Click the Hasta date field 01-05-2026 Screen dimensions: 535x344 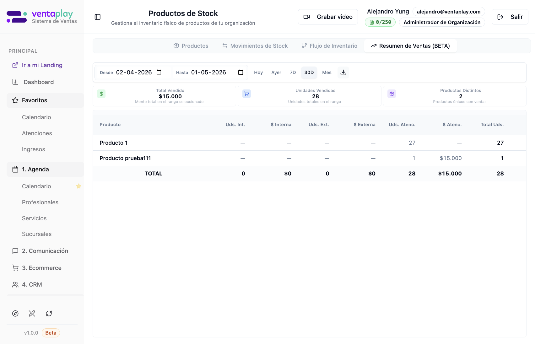point(209,73)
